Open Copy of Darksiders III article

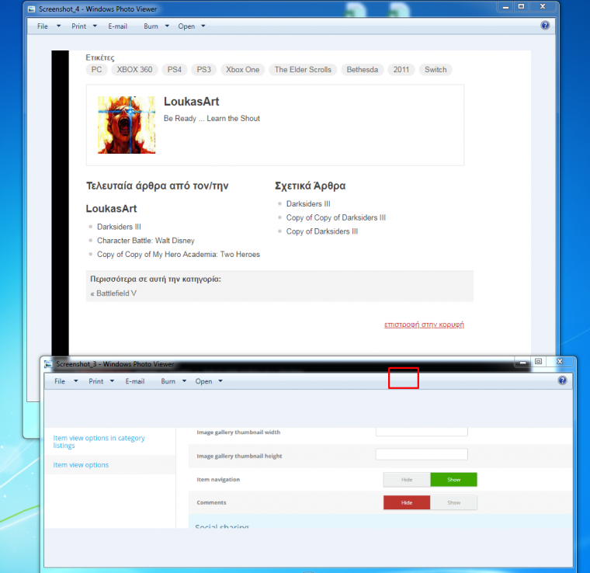[322, 231]
